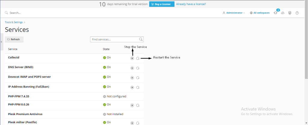
Task: Go to Tools & Settings breadcrumb
Action: click(x=14, y=22)
